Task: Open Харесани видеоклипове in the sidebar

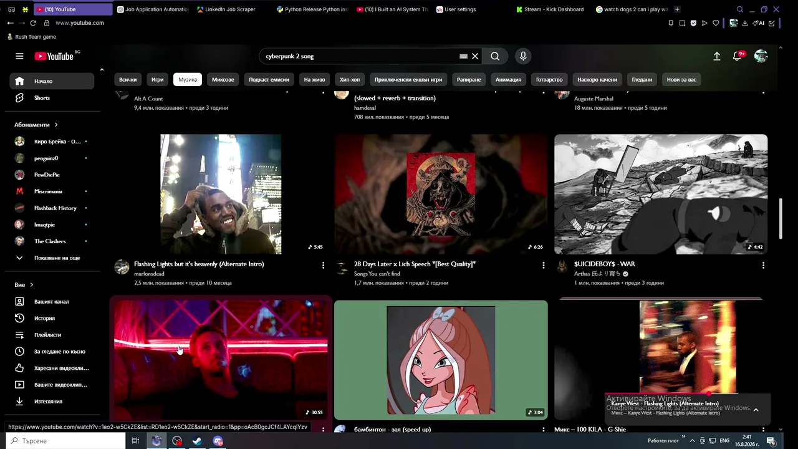Action: click(52, 369)
